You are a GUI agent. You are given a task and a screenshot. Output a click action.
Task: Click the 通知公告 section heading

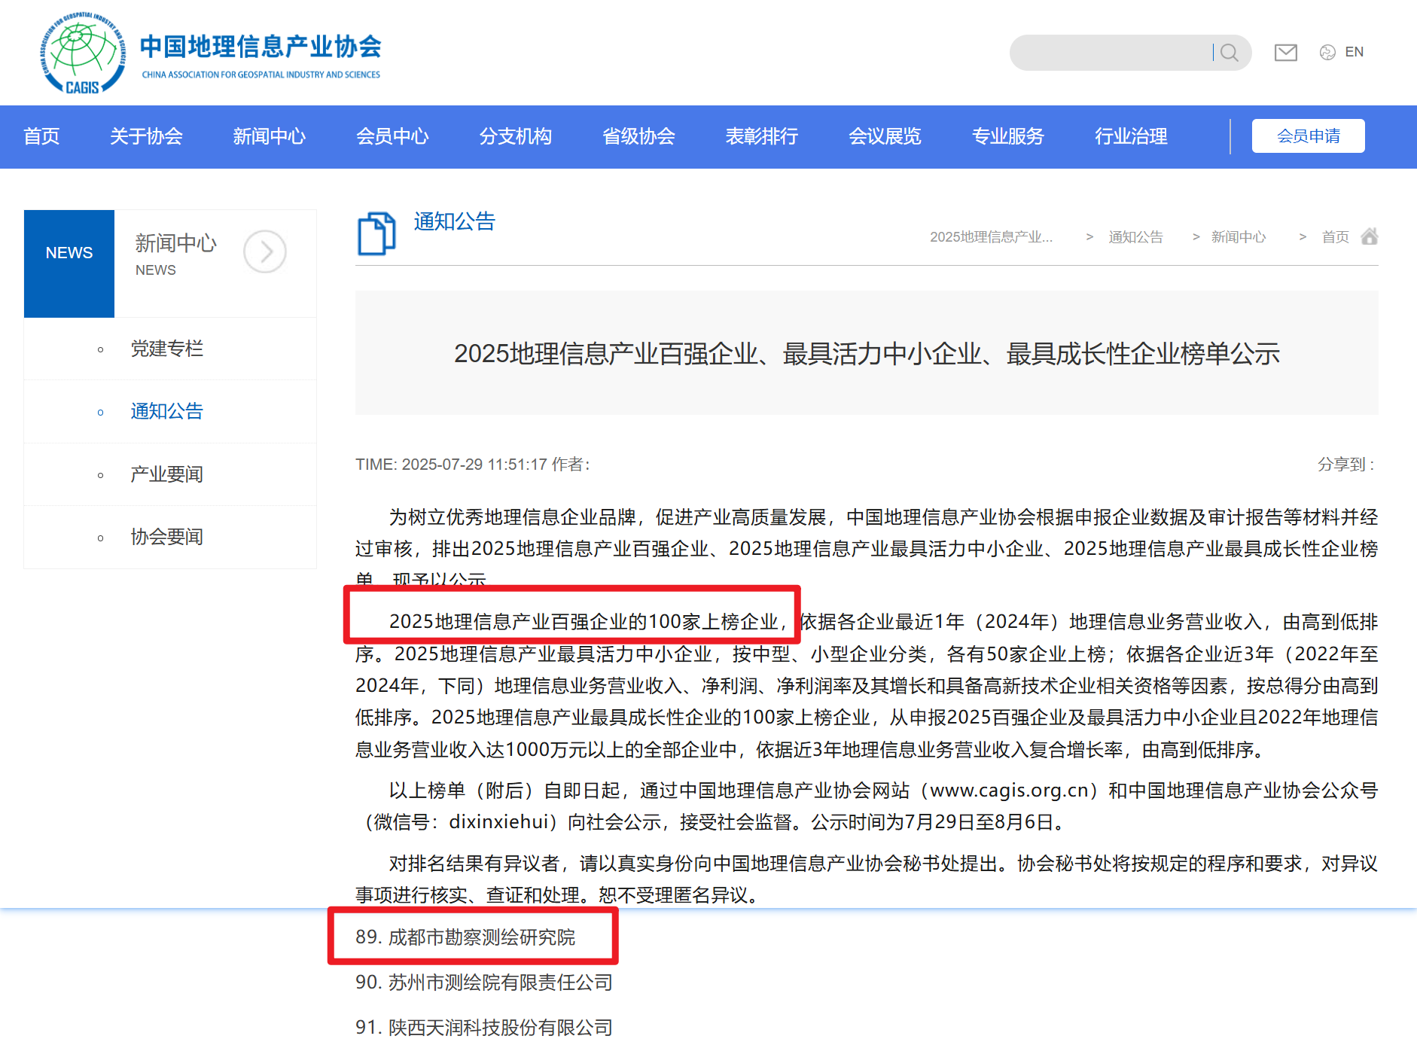coord(454,221)
